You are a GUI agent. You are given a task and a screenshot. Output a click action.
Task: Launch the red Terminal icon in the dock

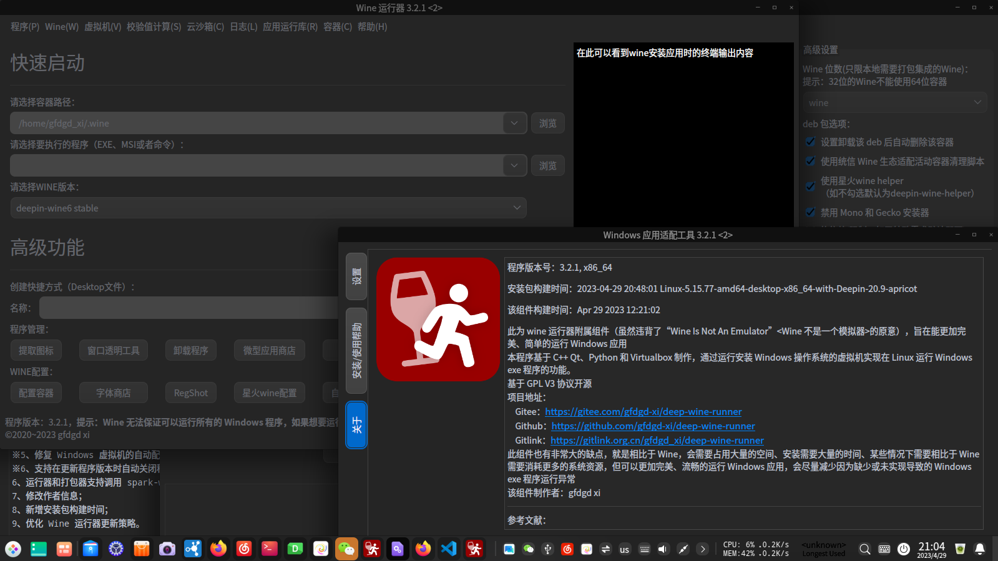click(x=270, y=549)
